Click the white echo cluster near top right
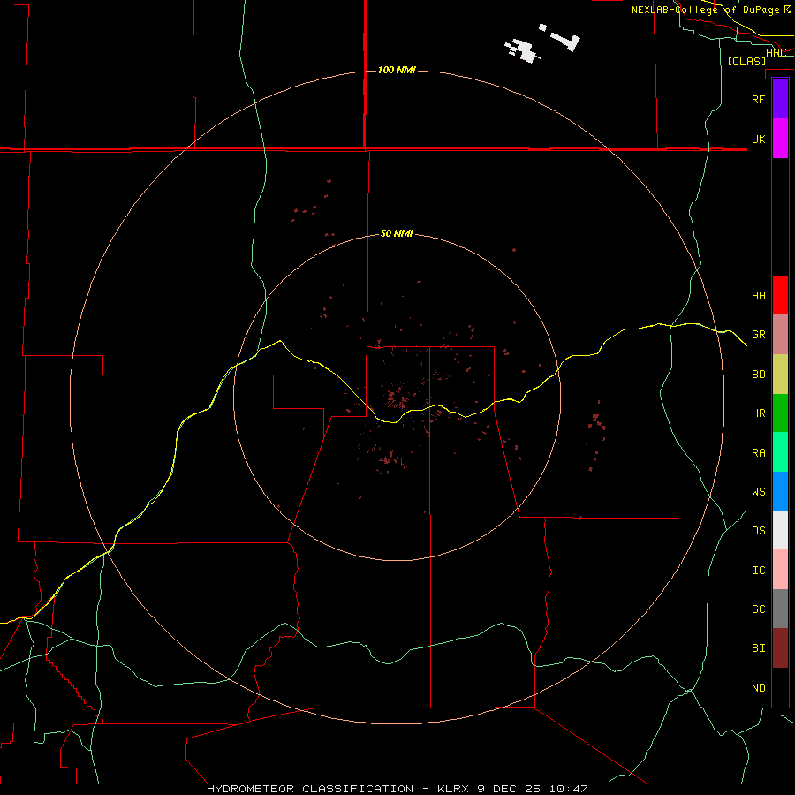This screenshot has height=795, width=795. 523,50
